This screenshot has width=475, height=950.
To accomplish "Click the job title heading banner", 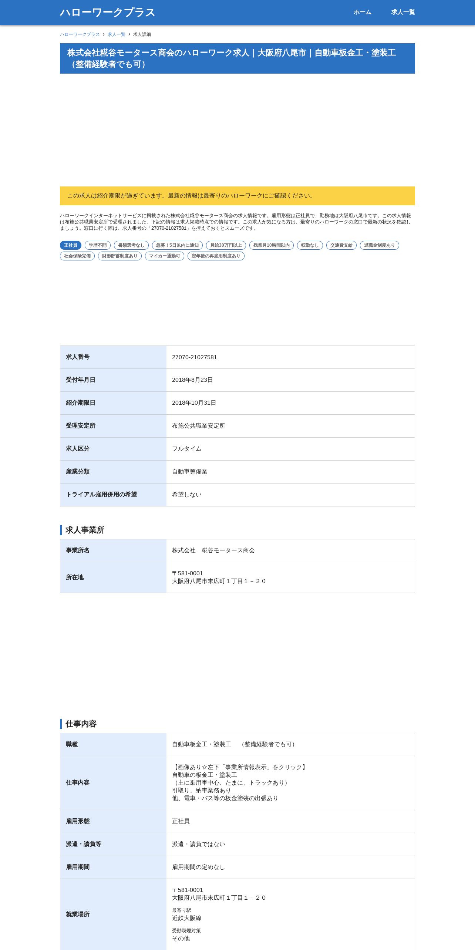I will (237, 58).
